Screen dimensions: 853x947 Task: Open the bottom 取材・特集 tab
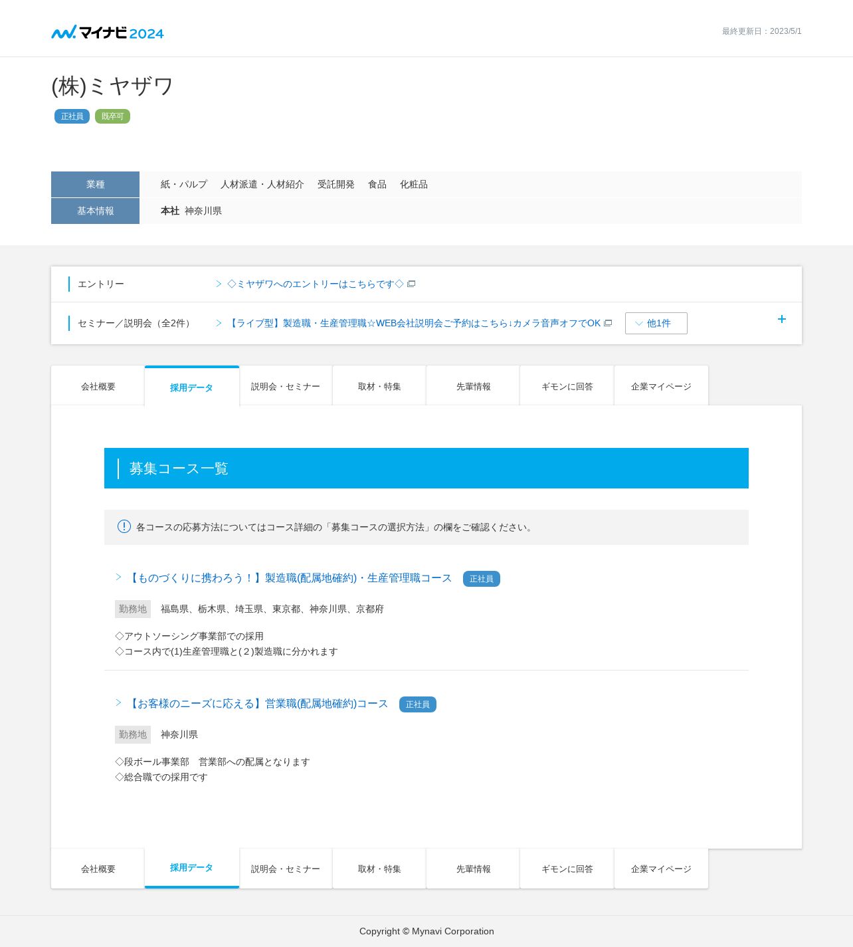(x=379, y=869)
